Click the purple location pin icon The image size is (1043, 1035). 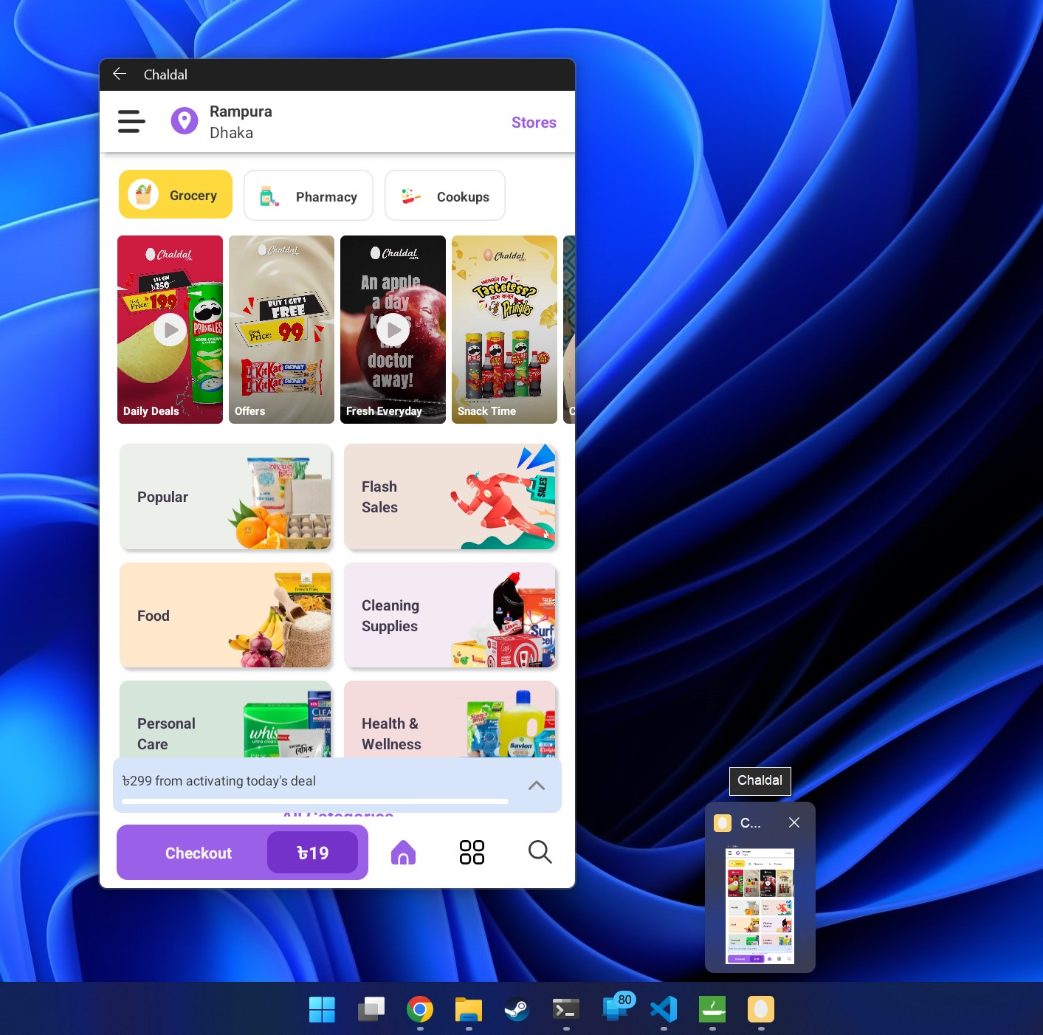pos(185,120)
